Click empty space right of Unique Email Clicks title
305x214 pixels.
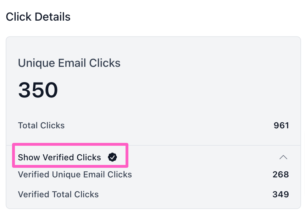point(209,63)
